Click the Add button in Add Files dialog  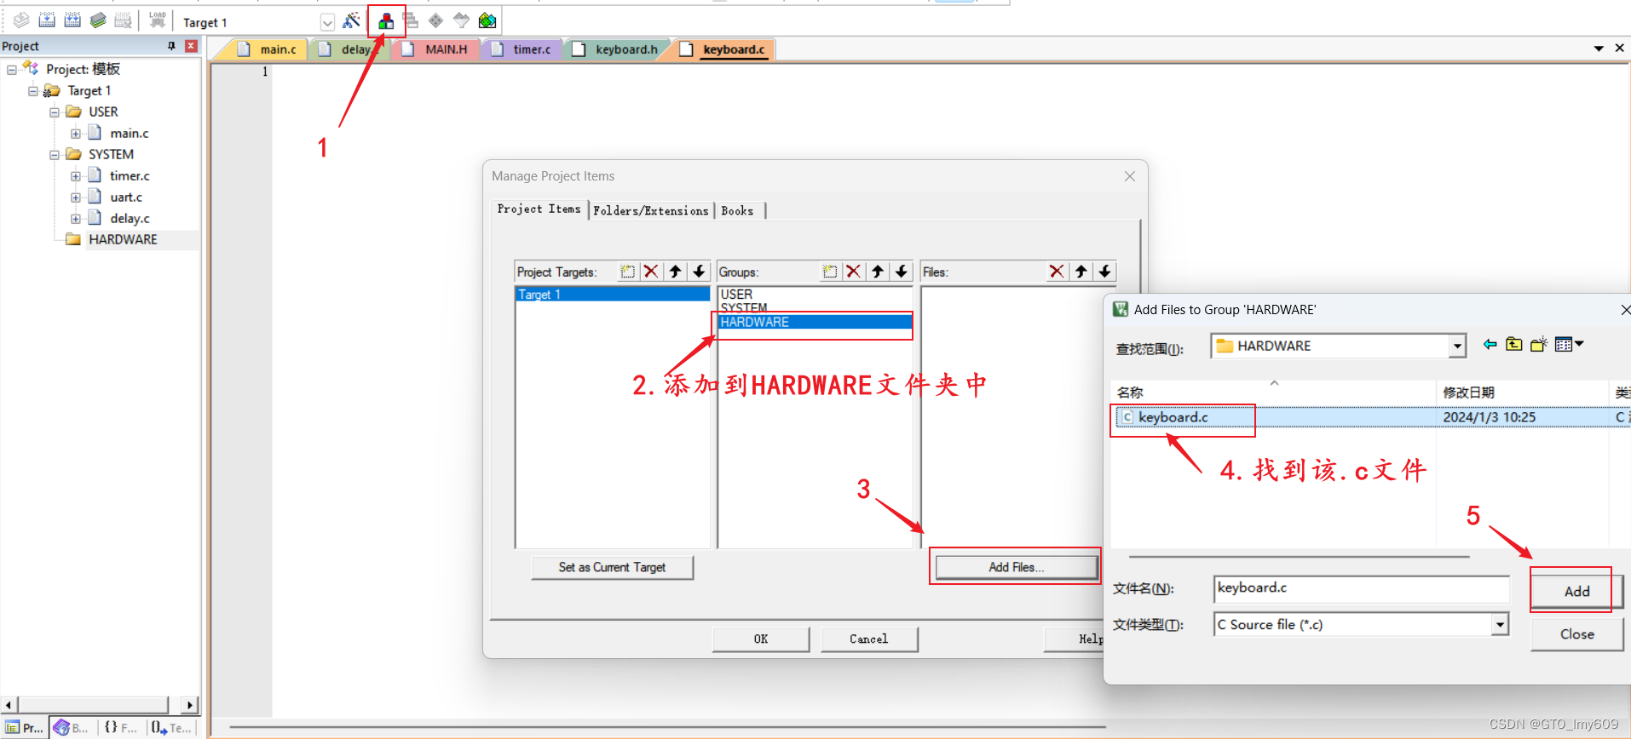point(1576,591)
